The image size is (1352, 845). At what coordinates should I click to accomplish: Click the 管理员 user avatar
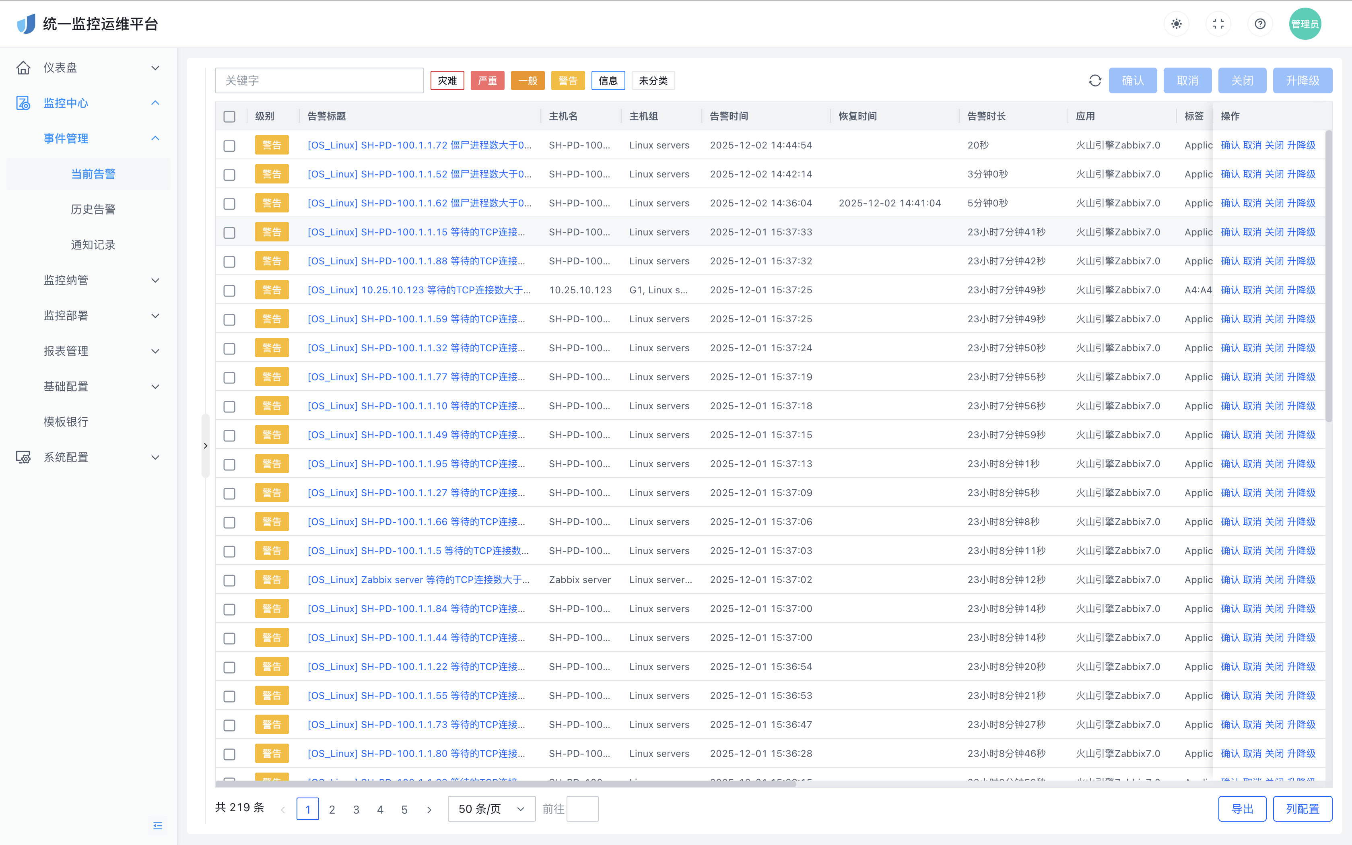[x=1305, y=24]
